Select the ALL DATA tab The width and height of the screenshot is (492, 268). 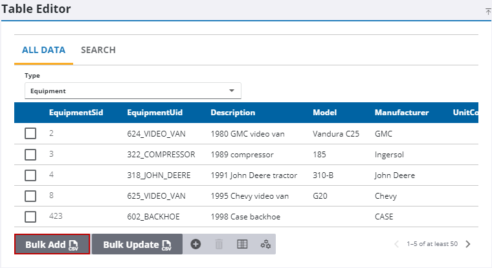point(43,50)
